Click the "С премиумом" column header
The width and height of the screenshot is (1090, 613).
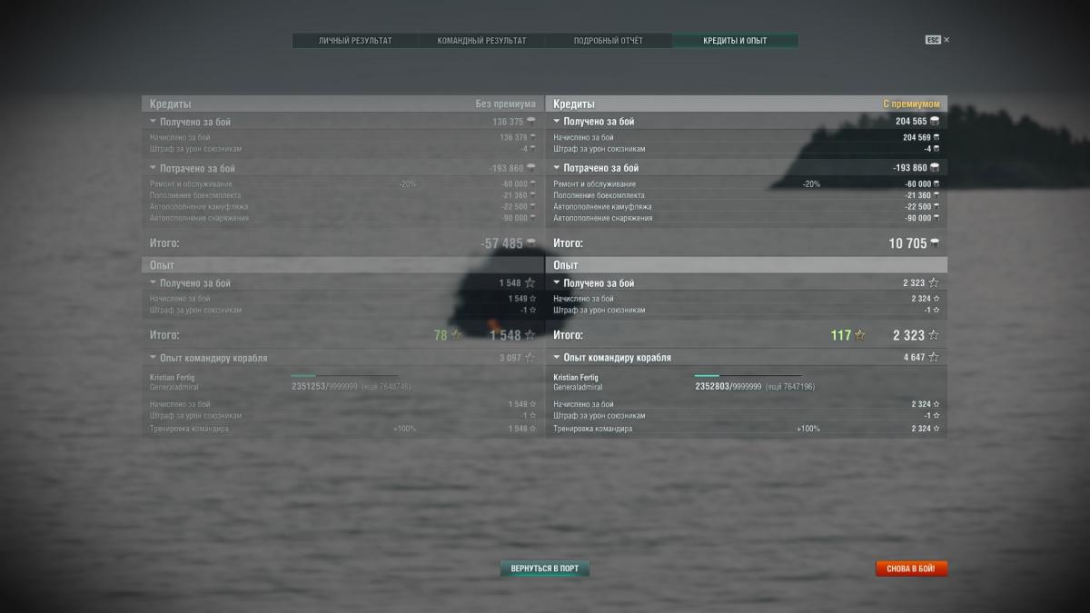coord(911,104)
